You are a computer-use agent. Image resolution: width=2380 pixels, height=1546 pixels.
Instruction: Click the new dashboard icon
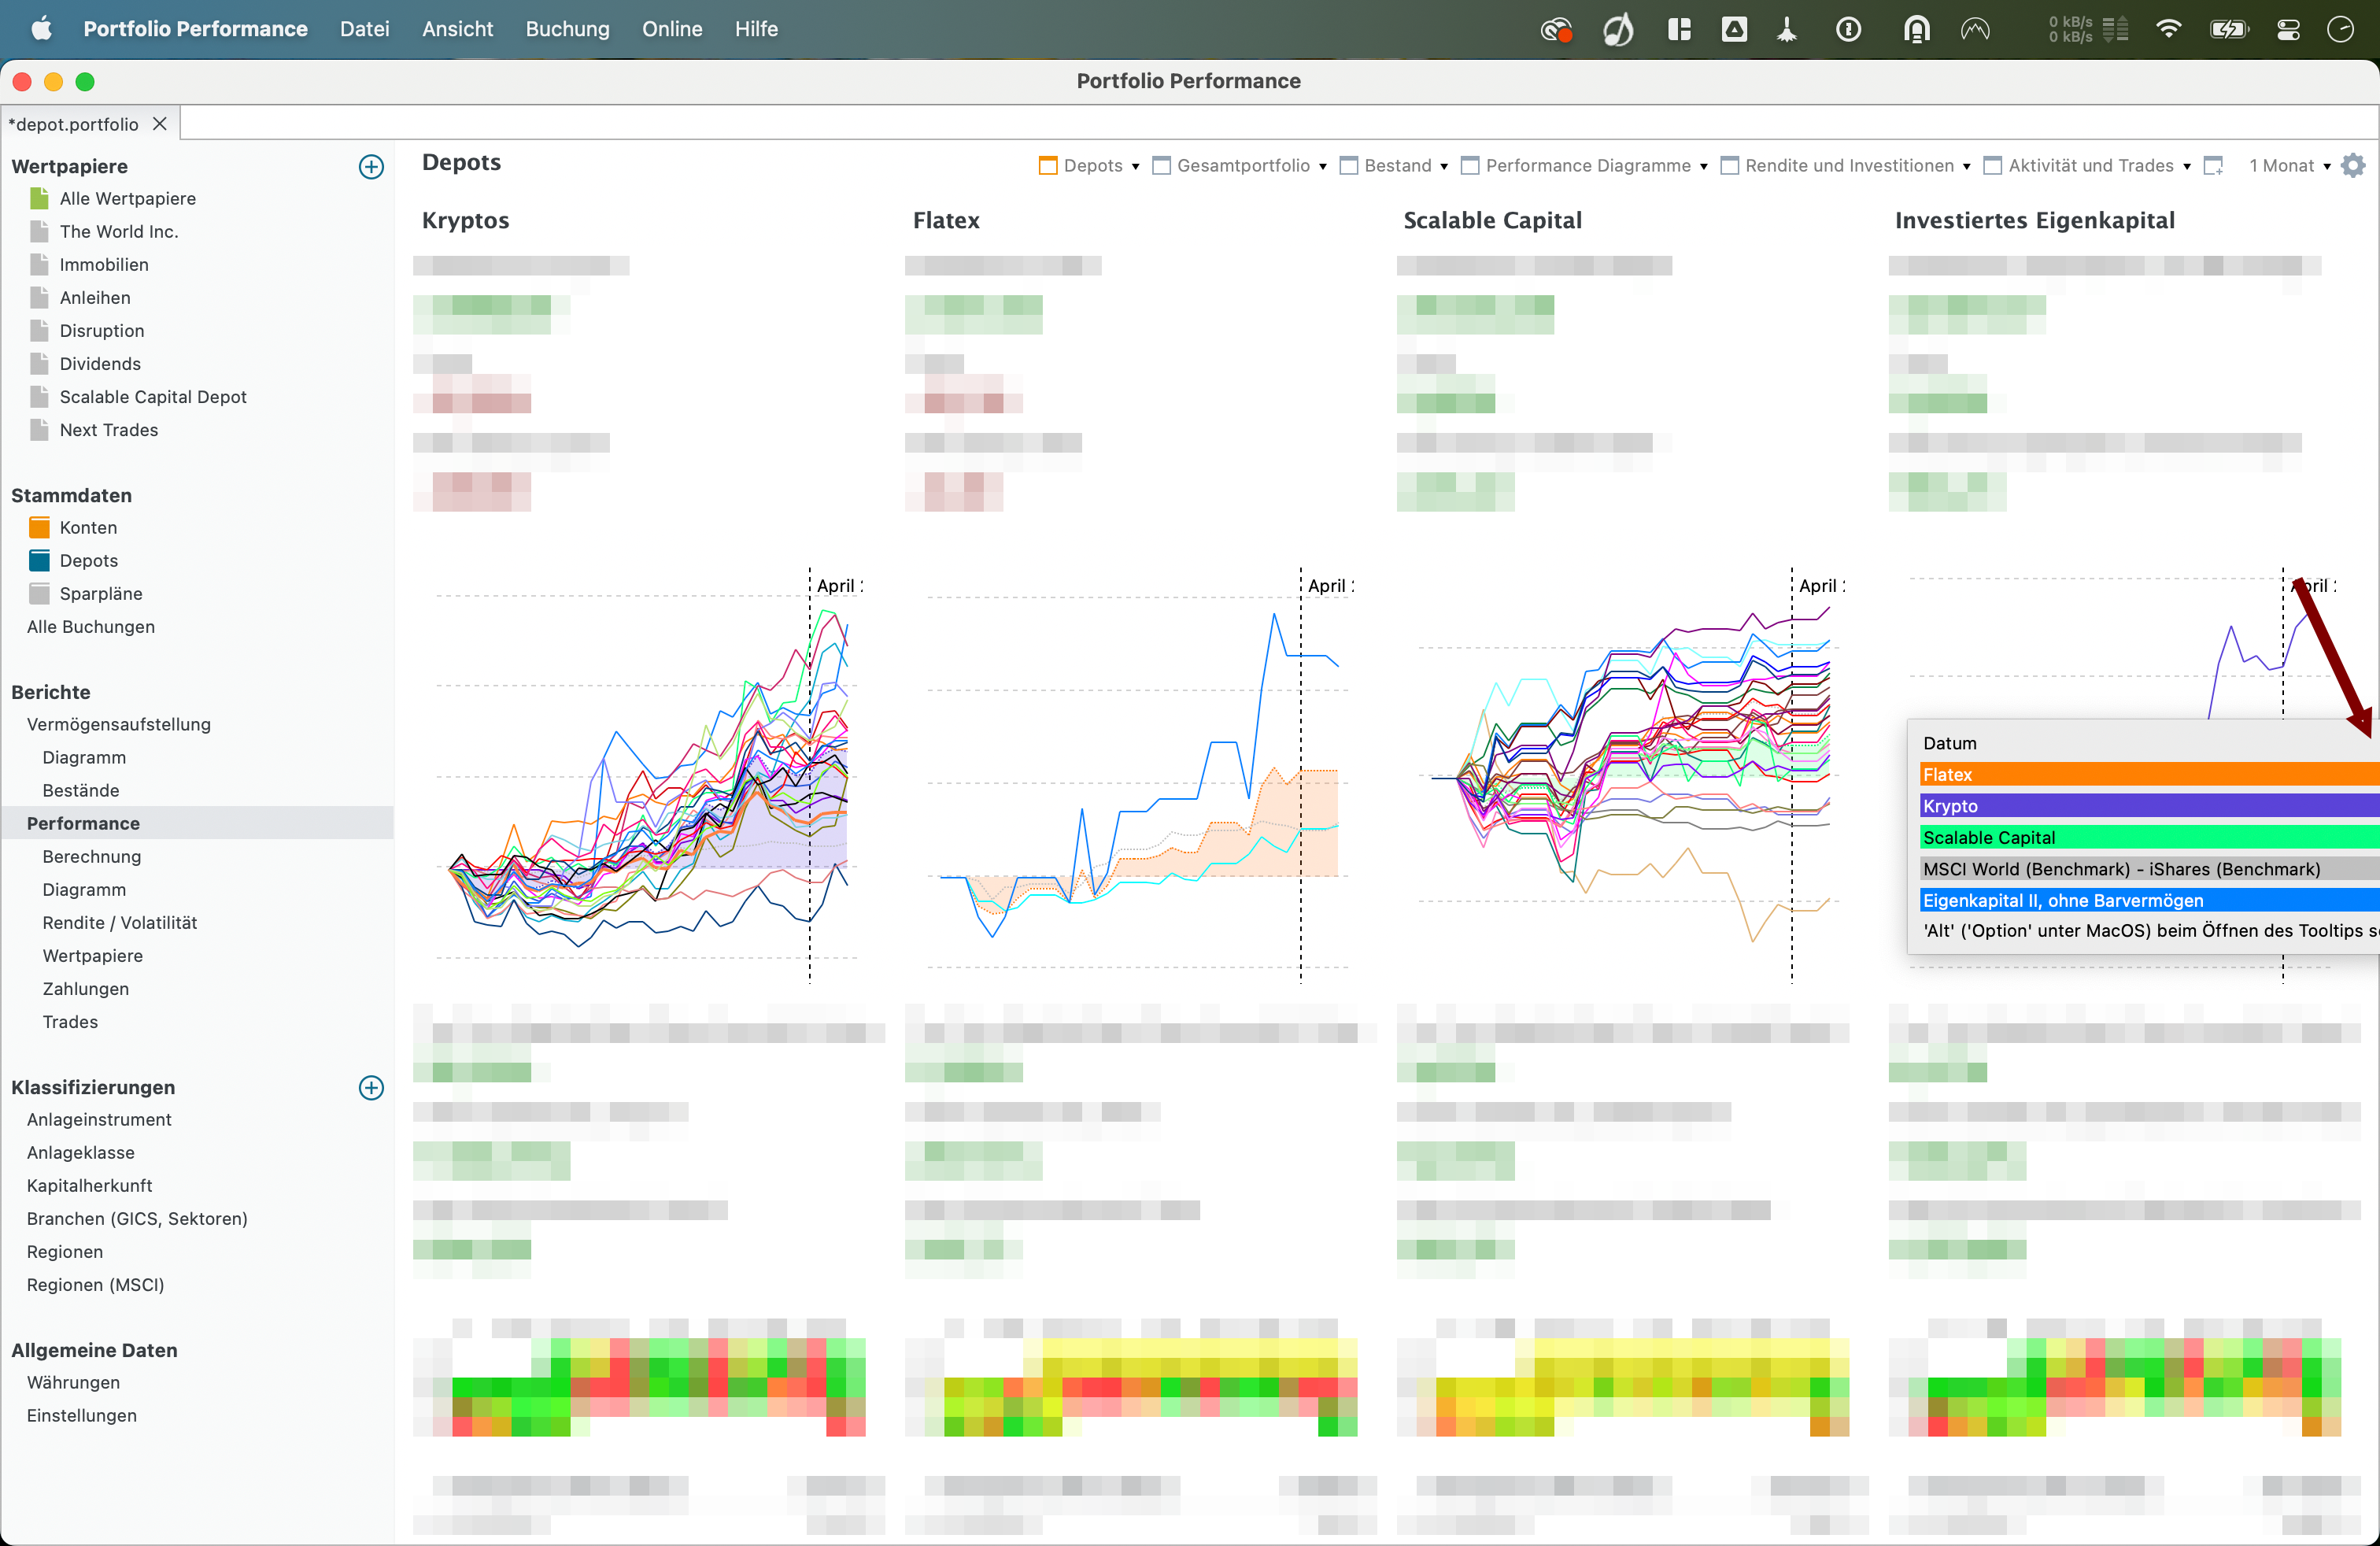pyautogui.click(x=2214, y=165)
